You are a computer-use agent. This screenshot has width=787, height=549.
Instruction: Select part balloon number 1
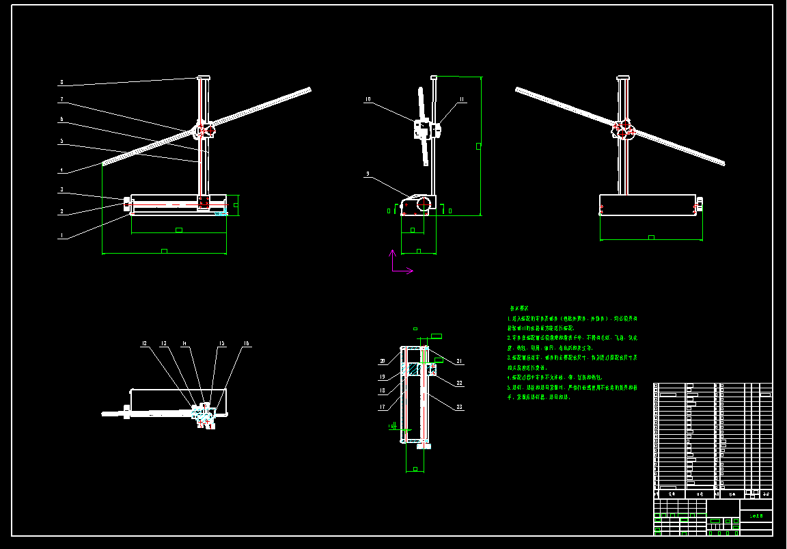(x=61, y=236)
